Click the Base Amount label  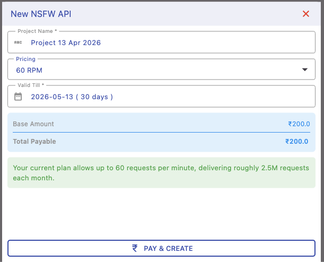point(33,124)
